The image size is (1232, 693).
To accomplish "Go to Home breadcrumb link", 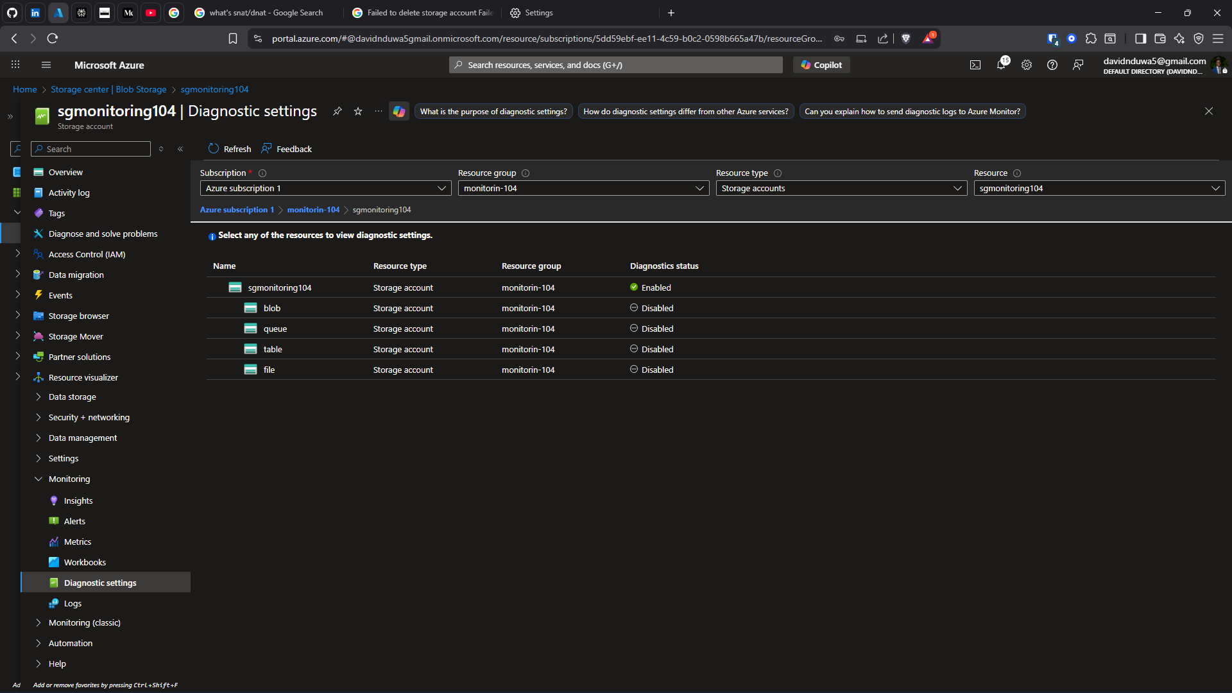I will 25,89.
